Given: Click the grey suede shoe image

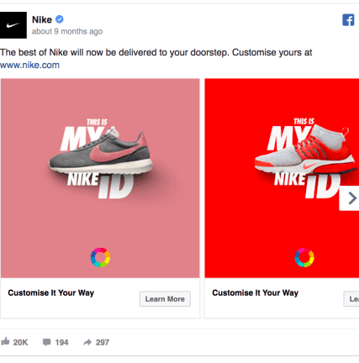Looking at the screenshot, I should (101, 153).
